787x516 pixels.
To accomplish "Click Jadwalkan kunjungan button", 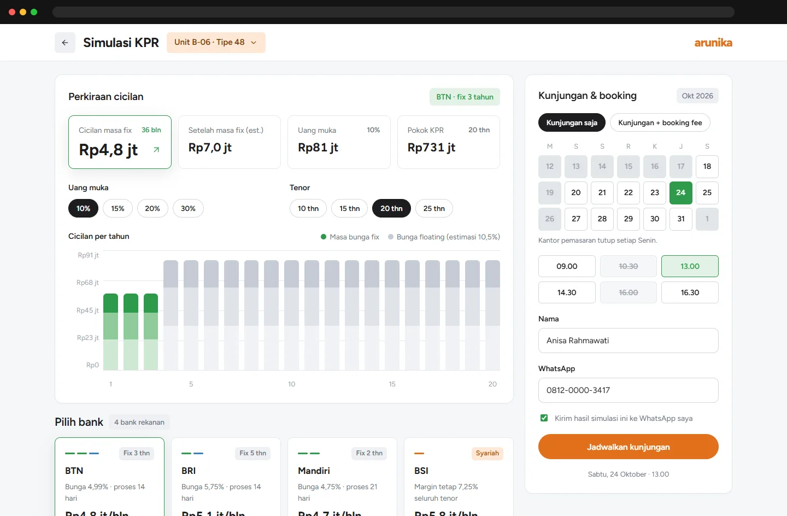I will [x=629, y=447].
